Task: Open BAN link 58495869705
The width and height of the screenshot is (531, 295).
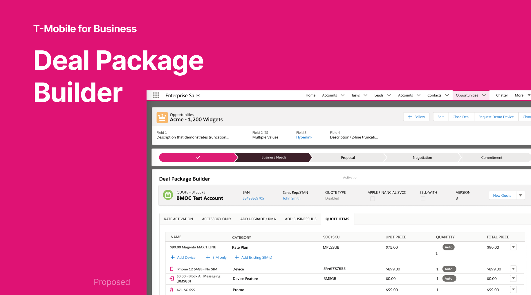Action: (253, 199)
